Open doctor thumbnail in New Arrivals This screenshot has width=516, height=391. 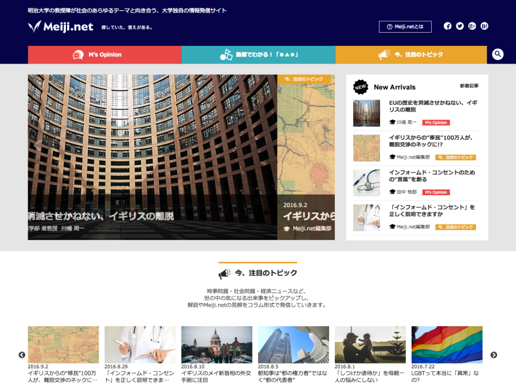pyautogui.click(x=366, y=218)
